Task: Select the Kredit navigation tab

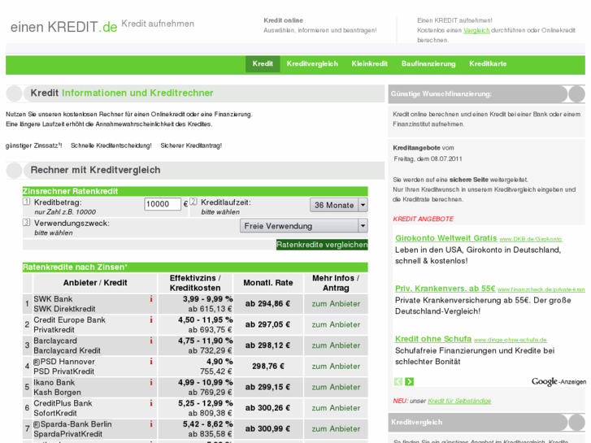Action: 263,63
